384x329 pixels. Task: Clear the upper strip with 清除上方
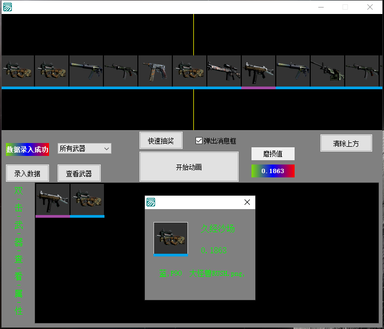coord(346,143)
